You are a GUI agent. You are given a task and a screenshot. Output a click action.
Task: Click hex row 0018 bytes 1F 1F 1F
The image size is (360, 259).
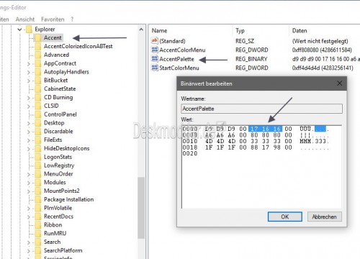coord(220,147)
